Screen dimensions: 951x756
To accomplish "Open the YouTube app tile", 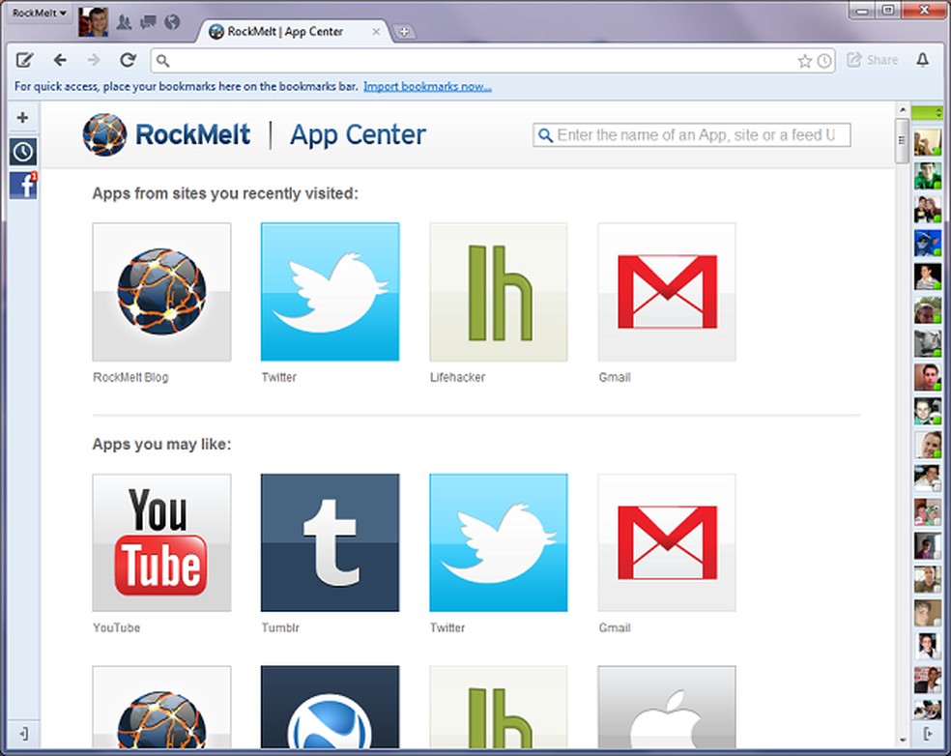I will 161,542.
